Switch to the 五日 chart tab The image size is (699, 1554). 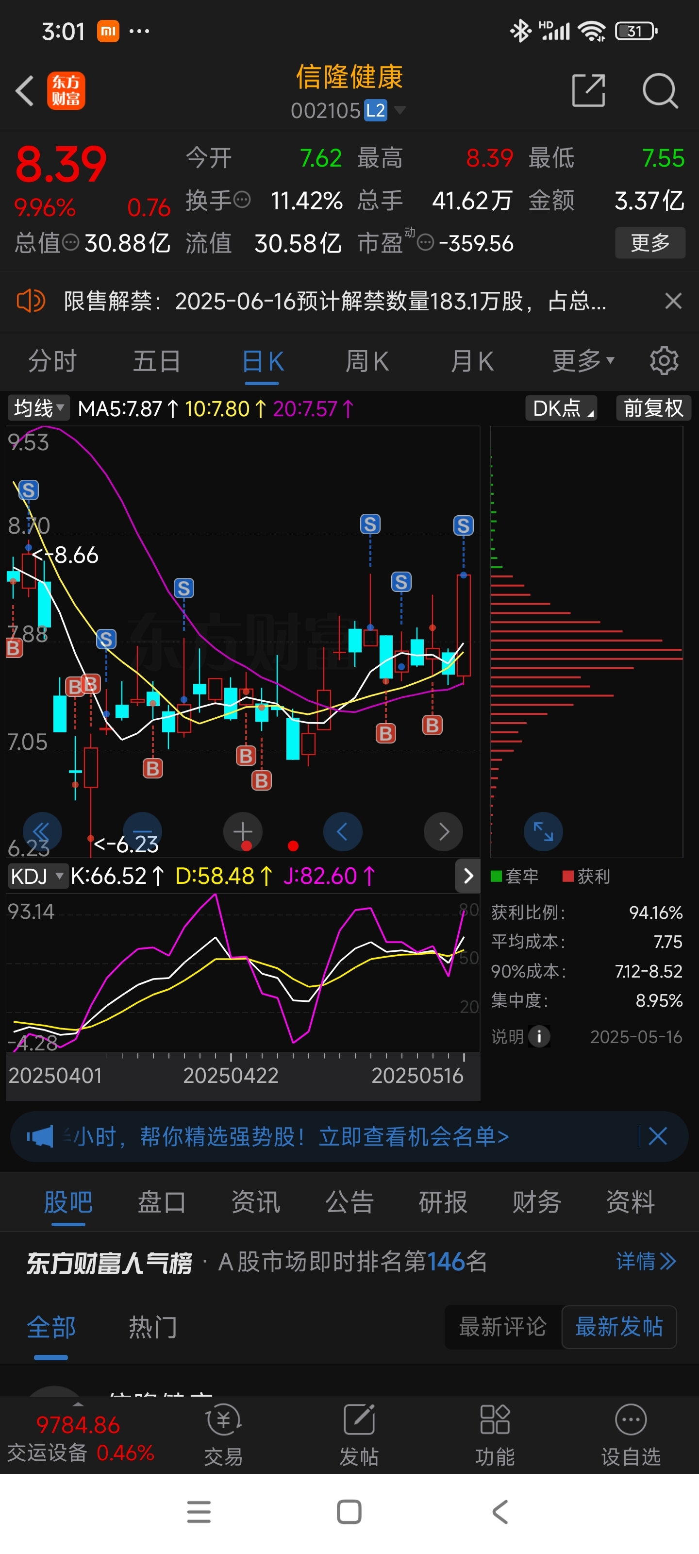pos(157,361)
